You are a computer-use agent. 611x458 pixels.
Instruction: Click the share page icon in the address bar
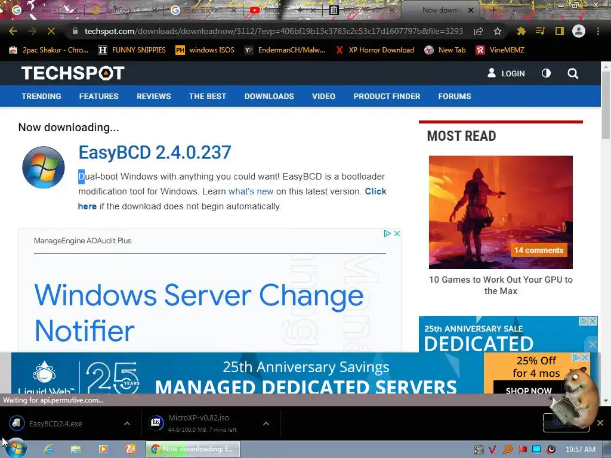click(479, 31)
